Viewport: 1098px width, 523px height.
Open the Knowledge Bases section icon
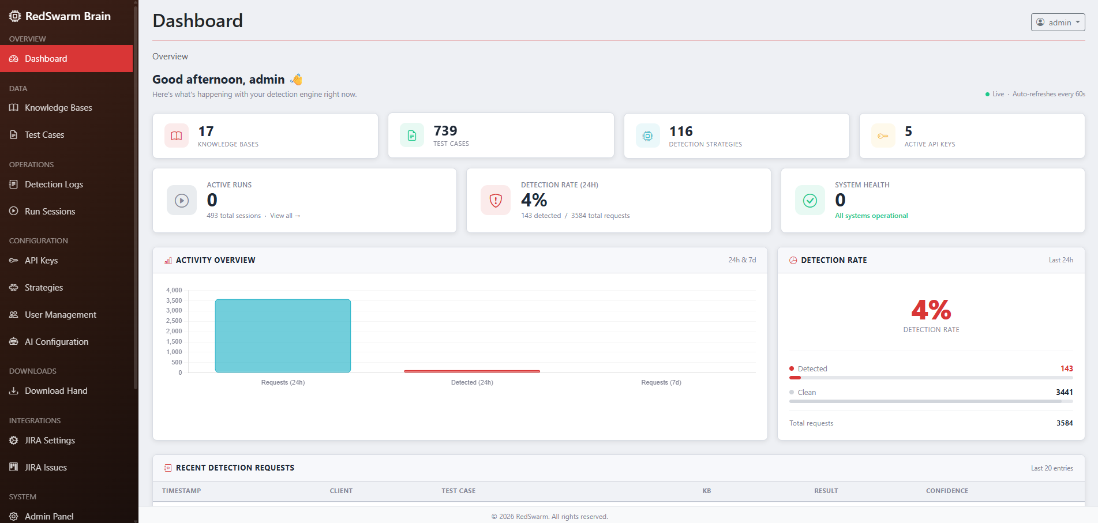tap(13, 107)
